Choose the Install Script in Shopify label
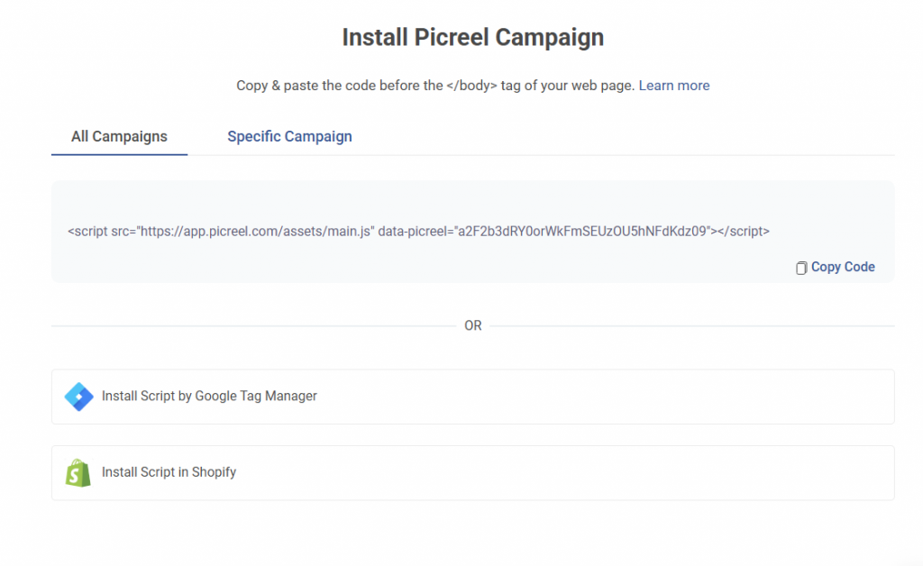Viewport: 923px width, 566px height. point(169,472)
